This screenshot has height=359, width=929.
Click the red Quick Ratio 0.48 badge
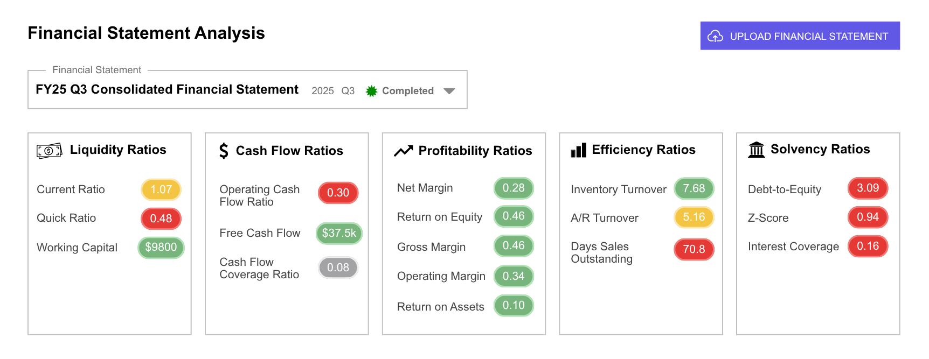click(161, 219)
